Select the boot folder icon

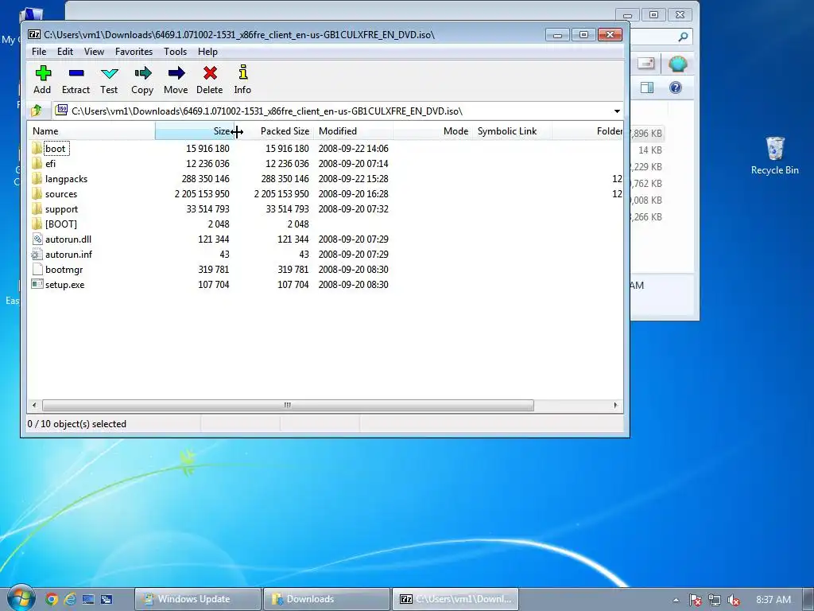[x=37, y=149]
